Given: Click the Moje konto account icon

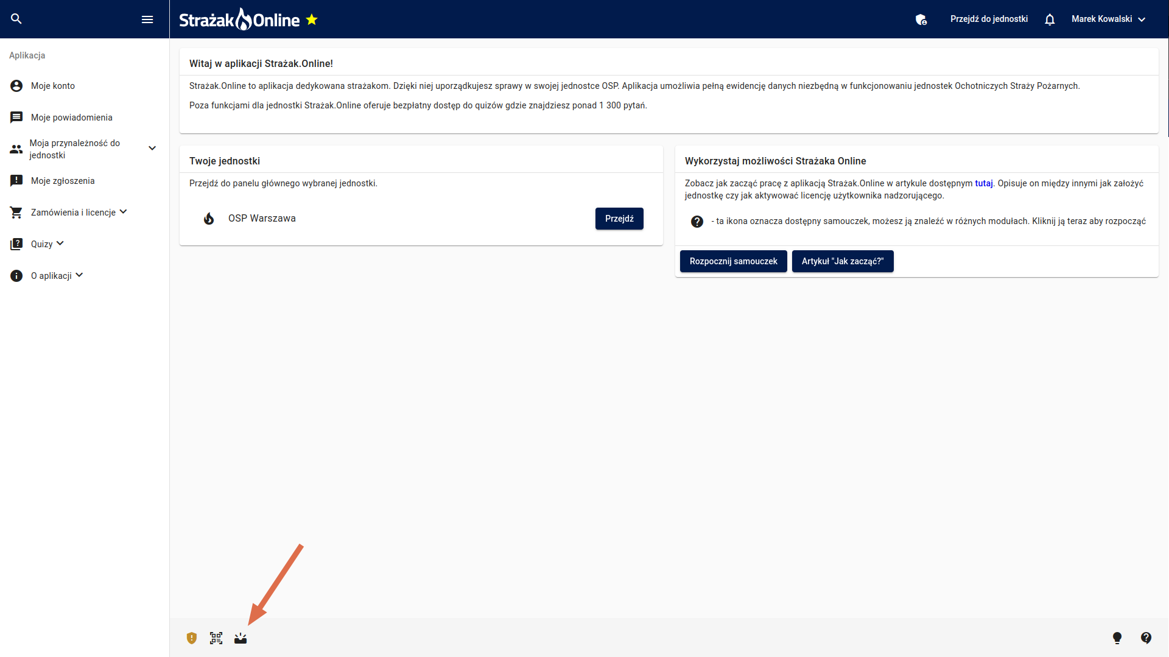Looking at the screenshot, I should pyautogui.click(x=16, y=86).
